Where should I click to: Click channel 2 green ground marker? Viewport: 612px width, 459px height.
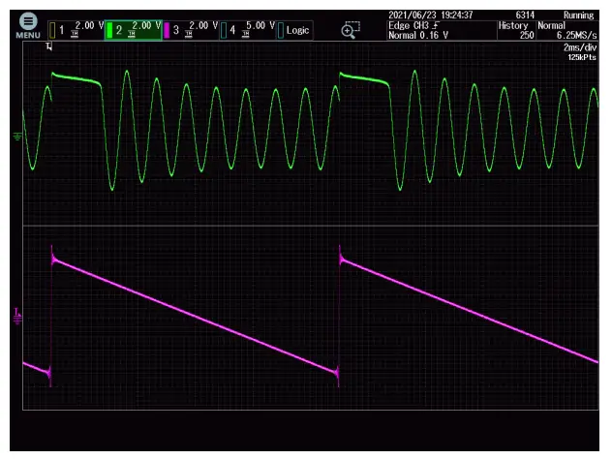tap(17, 137)
